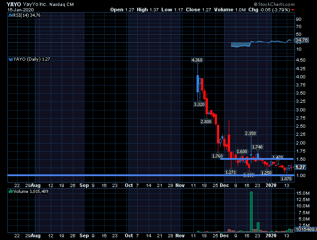The width and height of the screenshot is (317, 240).
Task: Click the 1.250 price annotation
Action: [266, 173]
